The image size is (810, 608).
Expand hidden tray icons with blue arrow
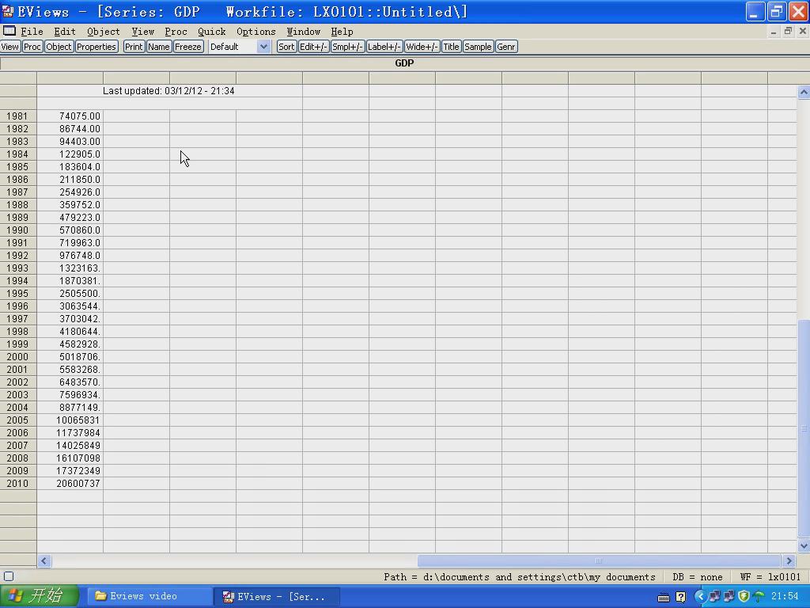[700, 596]
